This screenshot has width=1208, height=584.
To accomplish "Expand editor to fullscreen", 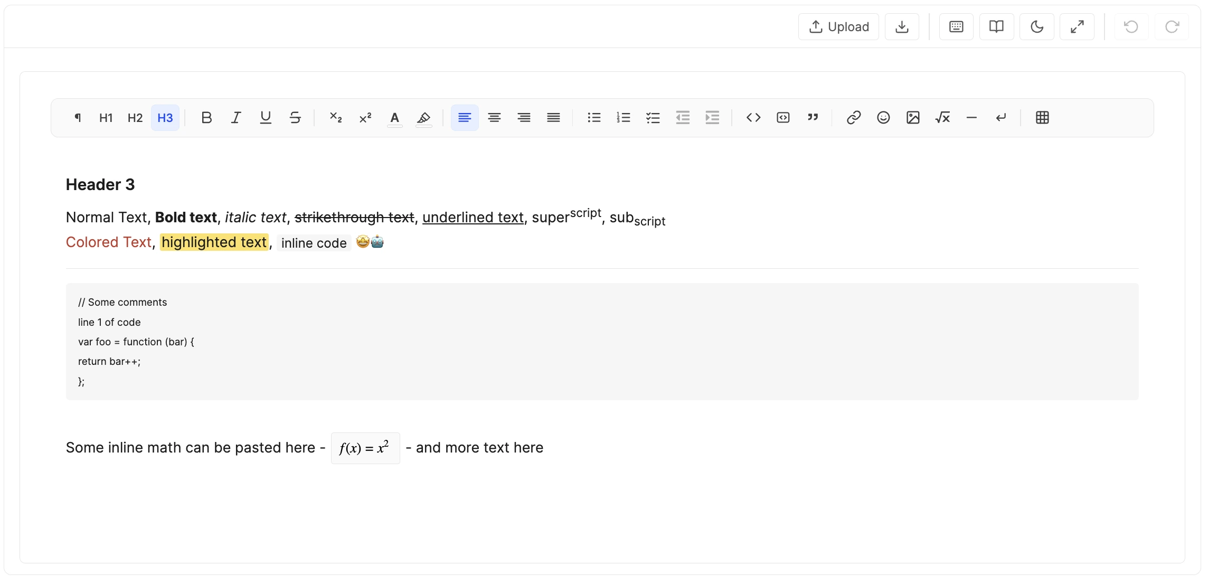I will (1077, 26).
